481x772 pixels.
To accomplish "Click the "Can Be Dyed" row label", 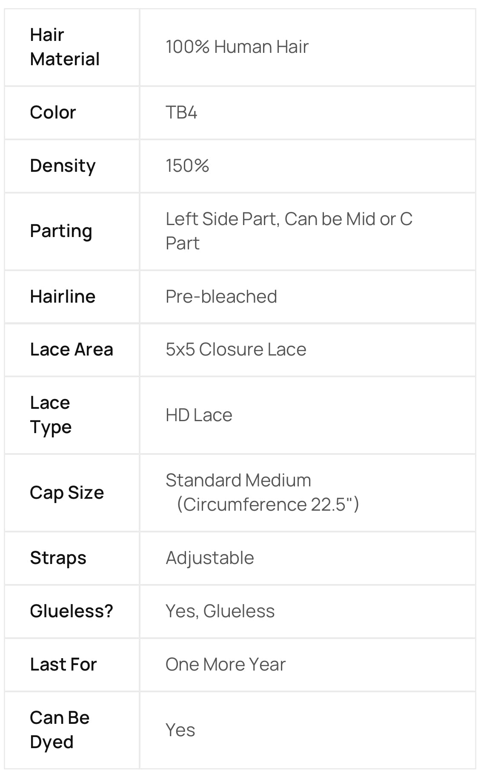I will pyautogui.click(x=60, y=730).
